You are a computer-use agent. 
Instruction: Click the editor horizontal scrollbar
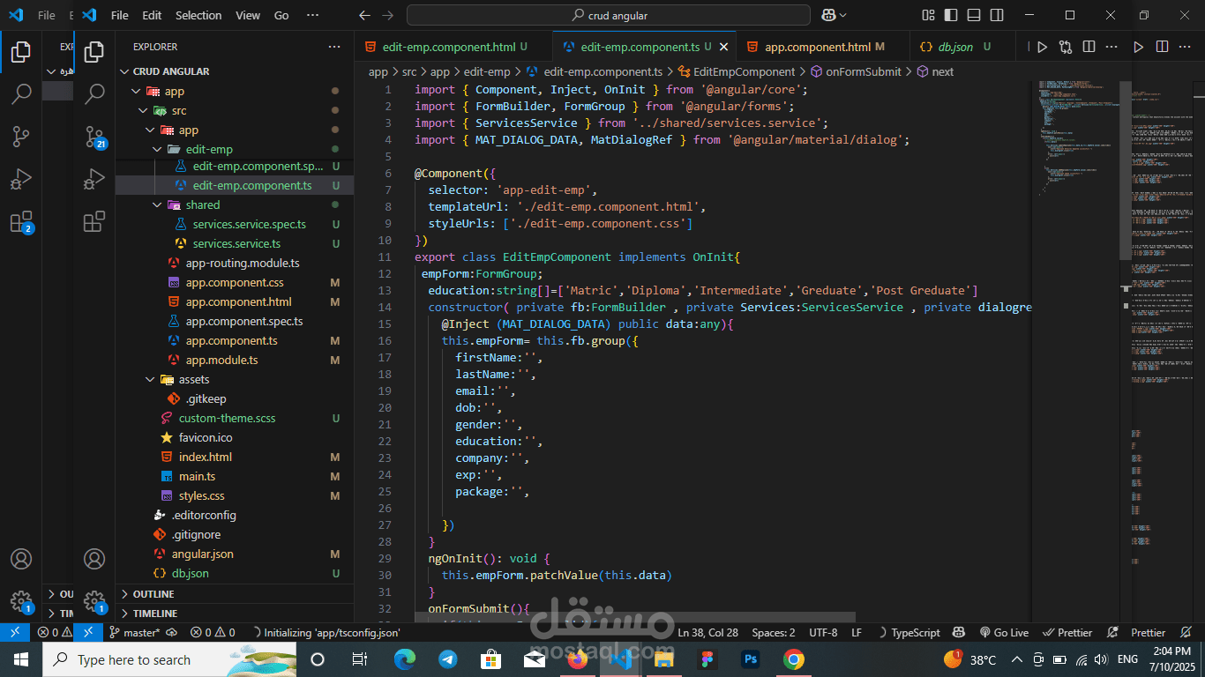[635, 617]
